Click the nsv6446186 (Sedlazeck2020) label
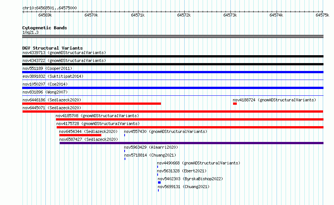Image resolution: width=334 pixels, height=205 pixels. [52, 100]
